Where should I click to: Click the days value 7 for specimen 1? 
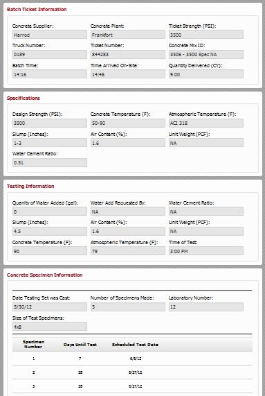(x=80, y=359)
